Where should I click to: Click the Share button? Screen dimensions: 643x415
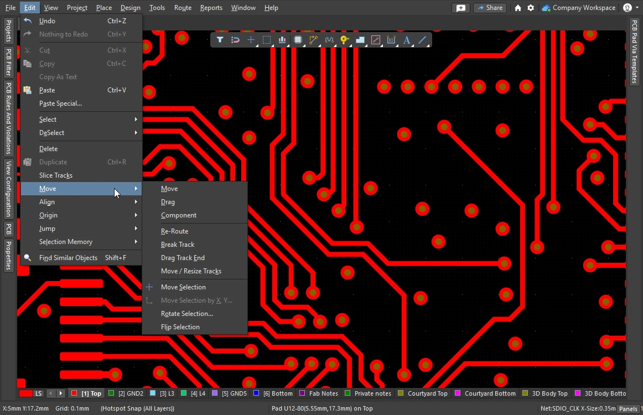click(x=490, y=8)
